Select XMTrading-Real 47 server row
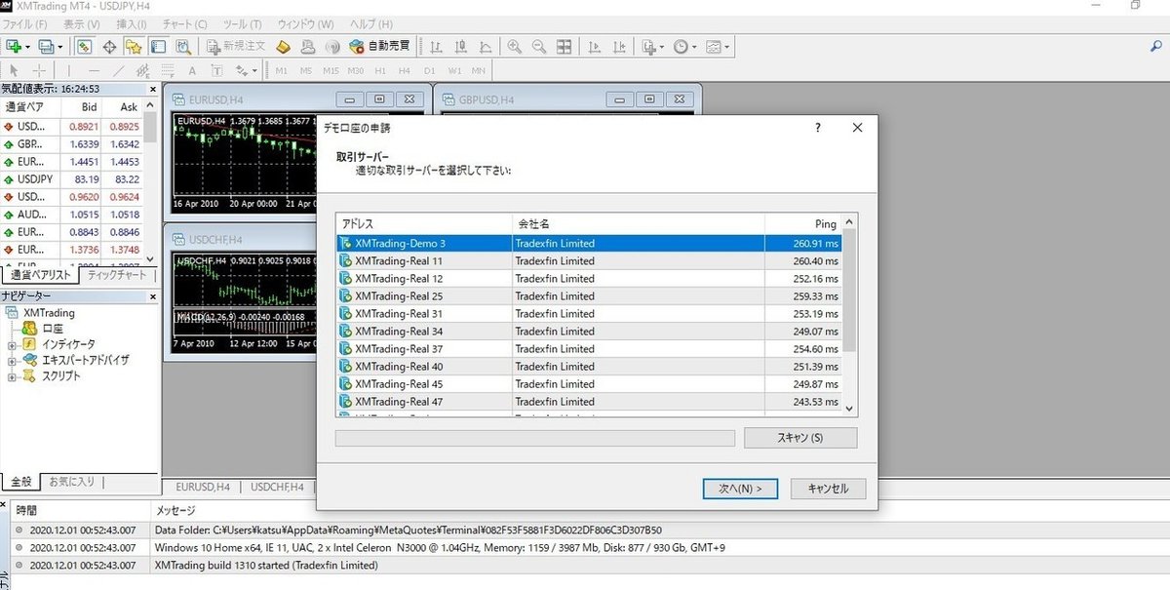 589,401
